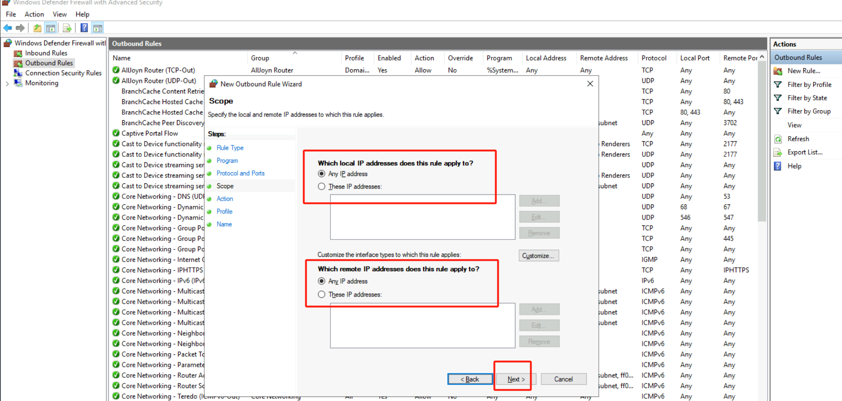842x401 pixels.
Task: Select remote 'These IP addresses' radio button
Action: click(x=321, y=294)
